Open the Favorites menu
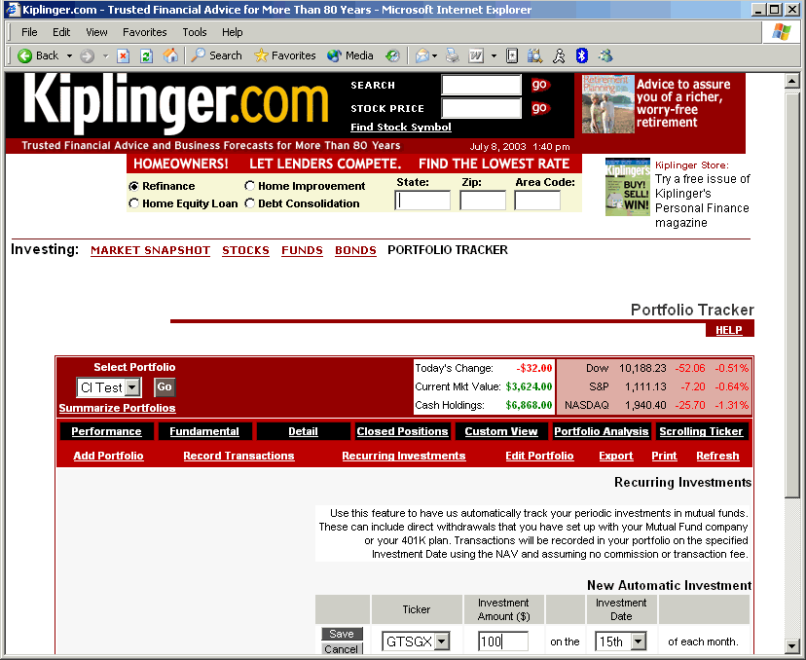 tap(144, 32)
